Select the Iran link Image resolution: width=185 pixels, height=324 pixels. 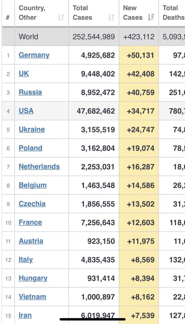(25, 316)
